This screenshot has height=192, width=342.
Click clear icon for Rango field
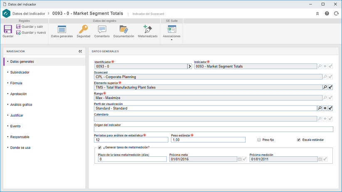pos(330,97)
